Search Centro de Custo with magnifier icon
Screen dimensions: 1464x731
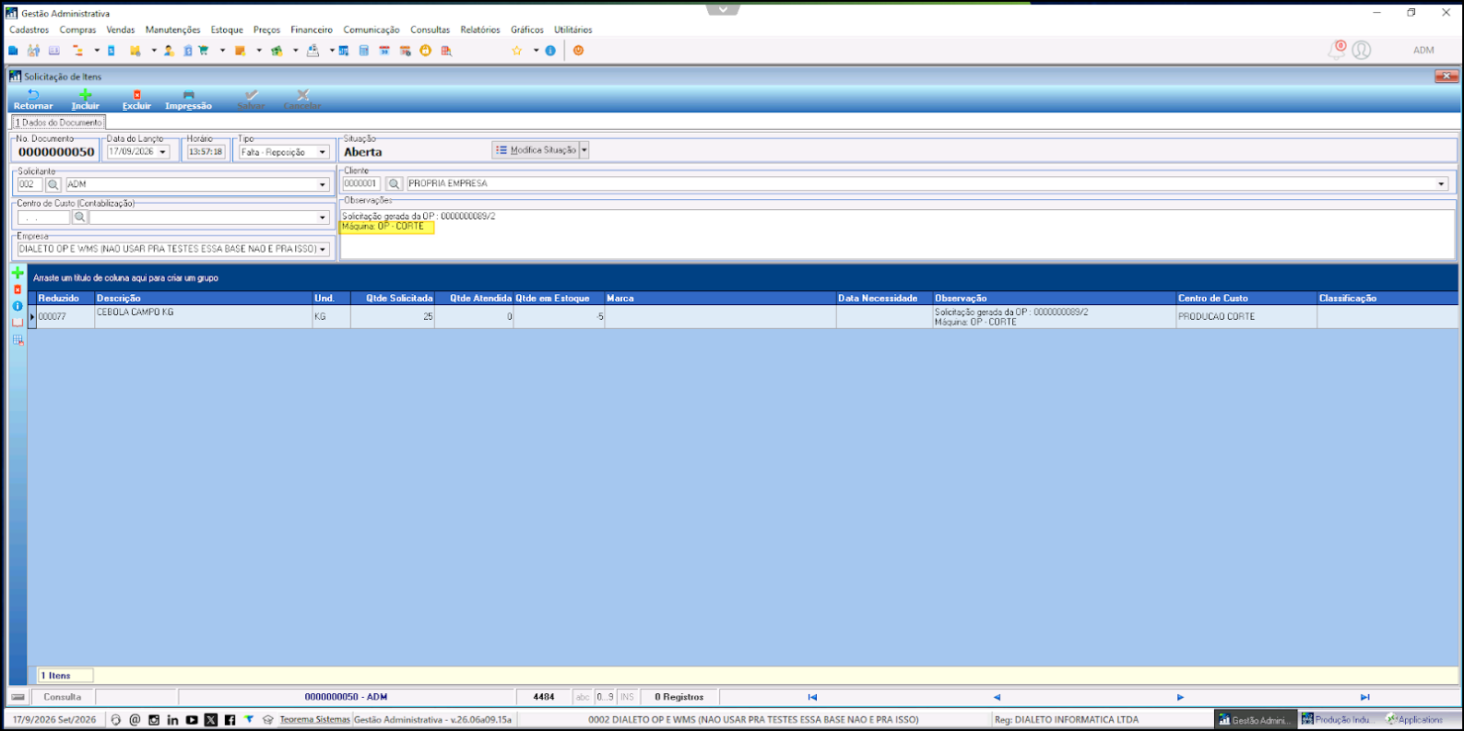pos(80,218)
